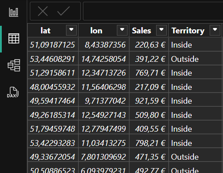Click lon cell 8,43387356
Viewport: 223px width, 173px height.
pos(104,44)
